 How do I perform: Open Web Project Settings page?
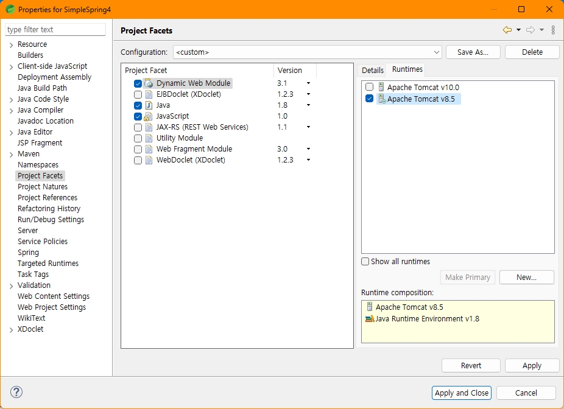tap(52, 307)
